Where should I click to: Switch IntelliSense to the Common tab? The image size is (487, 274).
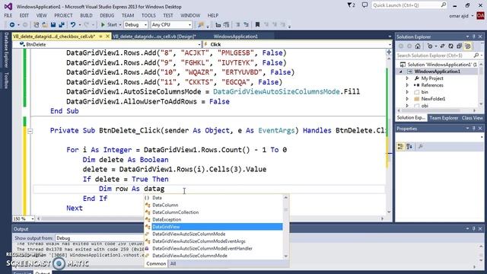[x=156, y=264]
